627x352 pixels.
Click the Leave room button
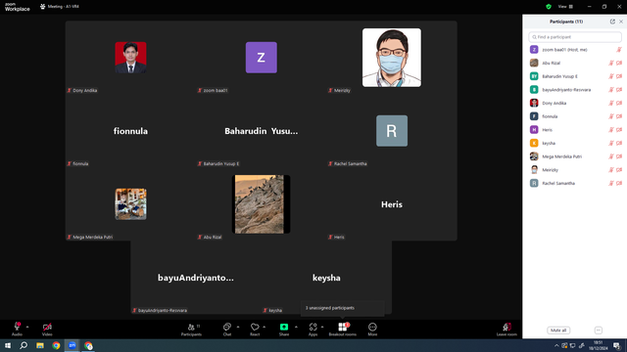point(506,330)
